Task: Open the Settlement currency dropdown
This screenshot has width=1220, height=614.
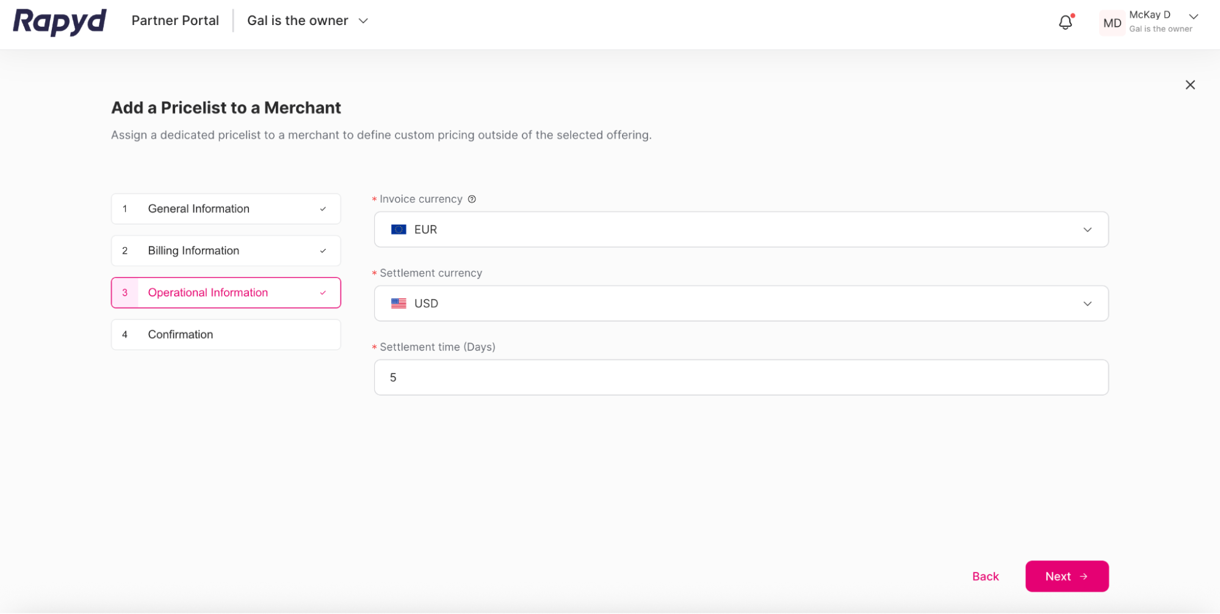Action: tap(1087, 303)
